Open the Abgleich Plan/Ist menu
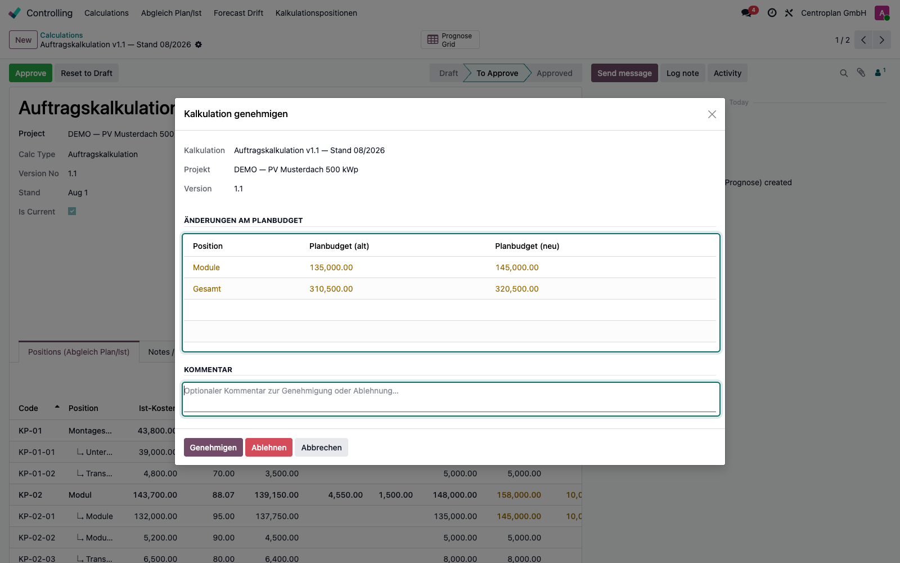This screenshot has height=563, width=900. click(x=171, y=13)
